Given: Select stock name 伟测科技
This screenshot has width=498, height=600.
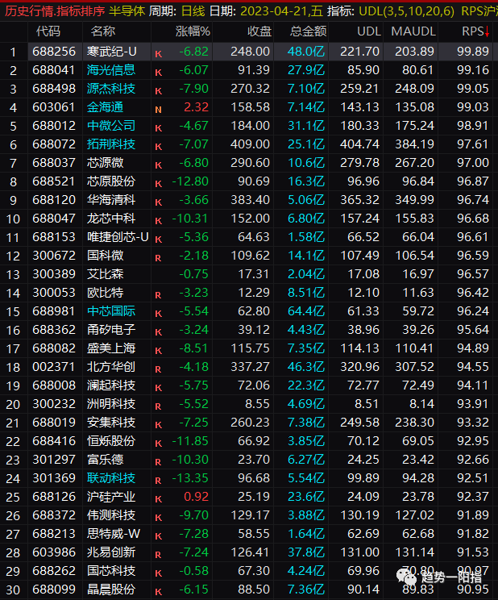Looking at the screenshot, I should [111, 515].
